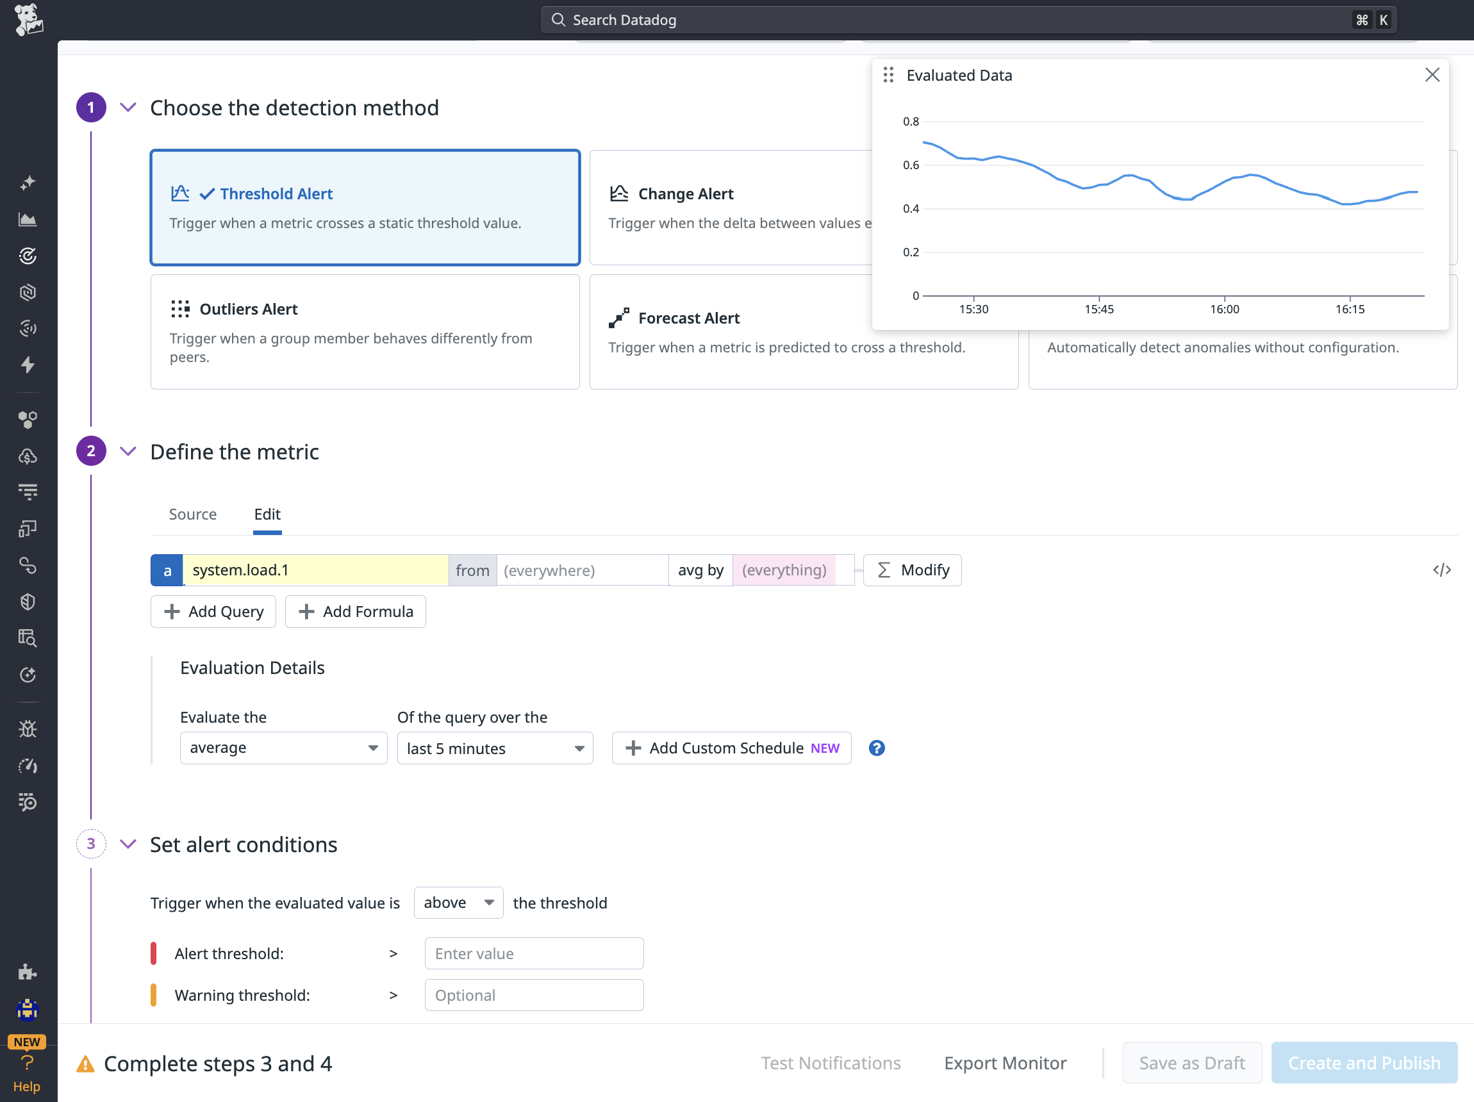Click the Alert threshold value field

[x=534, y=954]
